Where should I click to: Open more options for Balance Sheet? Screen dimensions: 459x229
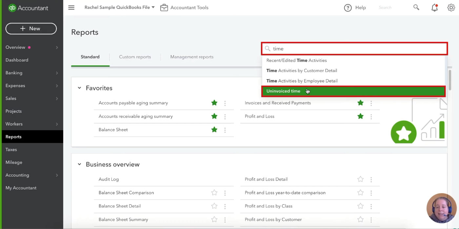pos(225,130)
